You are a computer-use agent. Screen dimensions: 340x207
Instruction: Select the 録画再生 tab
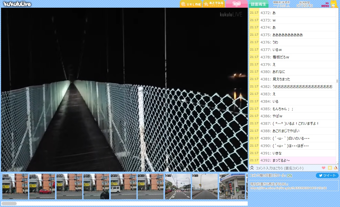258,4
